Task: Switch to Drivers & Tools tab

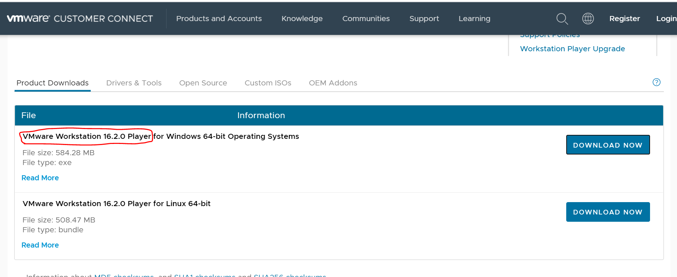Action: click(134, 83)
